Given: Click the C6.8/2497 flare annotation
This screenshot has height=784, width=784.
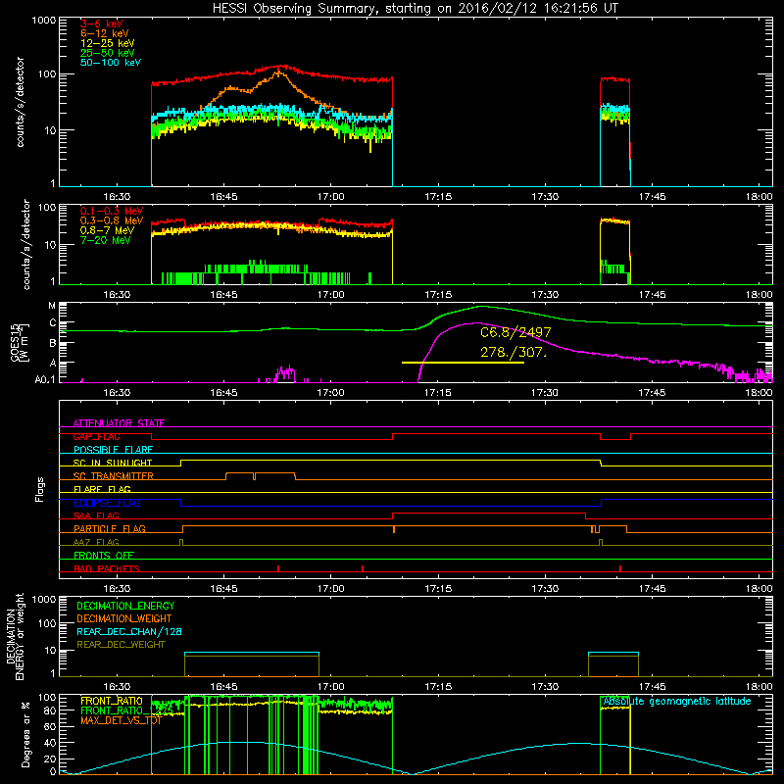Looking at the screenshot, I should pos(515,332).
